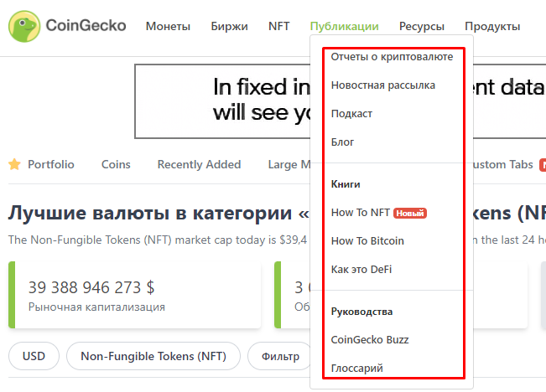Open the Монеты menu
This screenshot has height=392, width=546.
[x=168, y=26]
